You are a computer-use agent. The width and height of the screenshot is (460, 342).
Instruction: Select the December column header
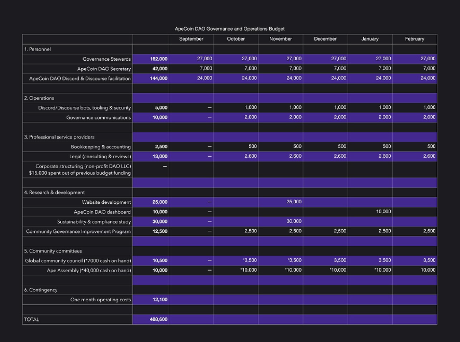pyautogui.click(x=325, y=39)
